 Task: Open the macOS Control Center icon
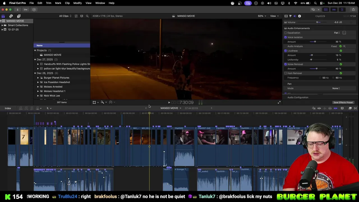(x=321, y=3)
